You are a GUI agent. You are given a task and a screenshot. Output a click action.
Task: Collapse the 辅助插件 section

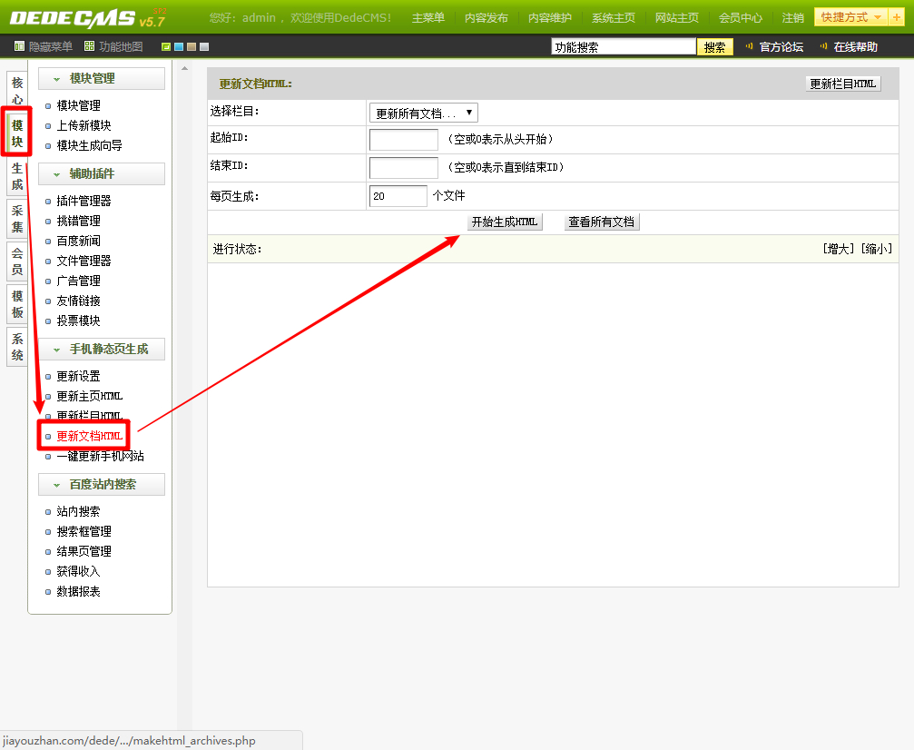pos(101,174)
